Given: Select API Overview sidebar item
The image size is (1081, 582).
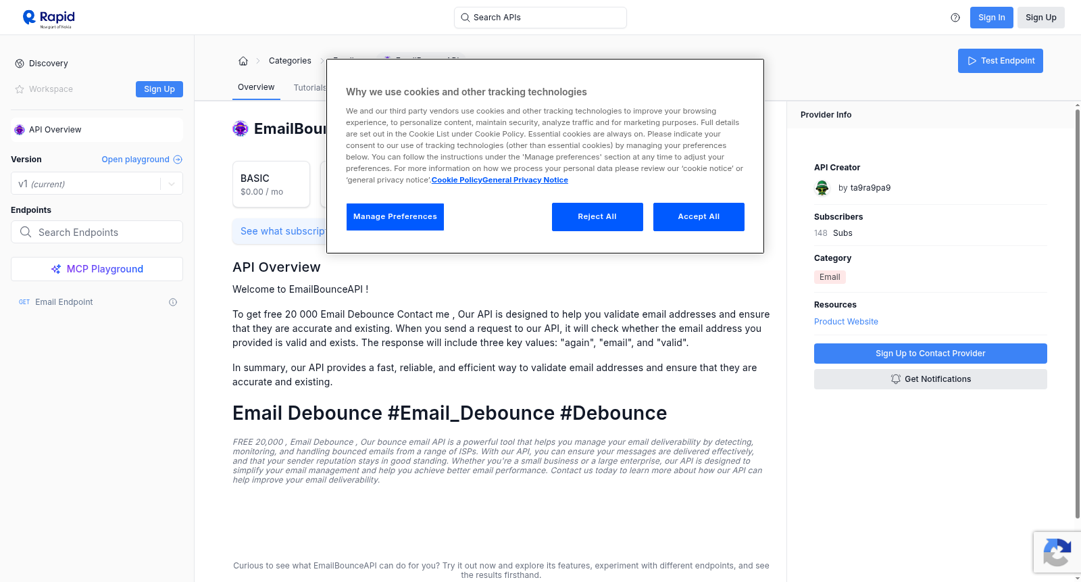Looking at the screenshot, I should [97, 130].
